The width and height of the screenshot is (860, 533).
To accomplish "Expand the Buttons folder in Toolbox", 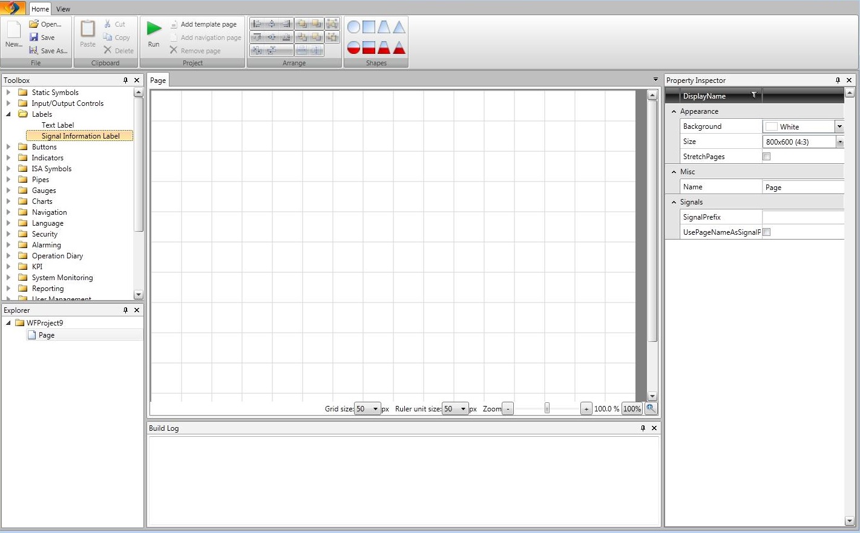I will point(8,147).
